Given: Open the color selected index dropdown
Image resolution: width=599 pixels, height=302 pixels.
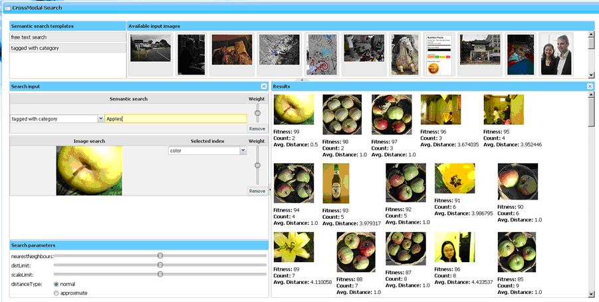Looking at the screenshot, I should coord(243,150).
